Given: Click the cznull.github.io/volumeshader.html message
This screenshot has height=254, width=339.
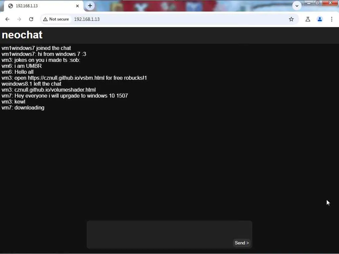Looking at the screenshot, I should pyautogui.click(x=55, y=90).
